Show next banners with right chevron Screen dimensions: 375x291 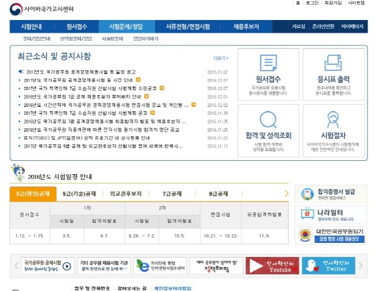coord(361,266)
